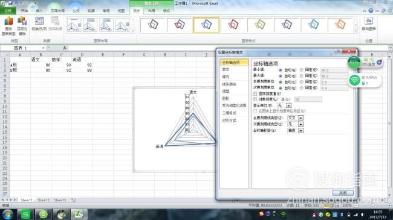Click the Close button in dialog
The image size is (393, 220).
point(343,193)
